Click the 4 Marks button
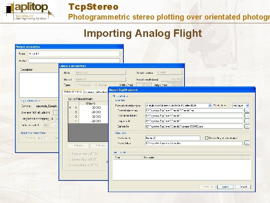The image size is (270, 203). 78,145
